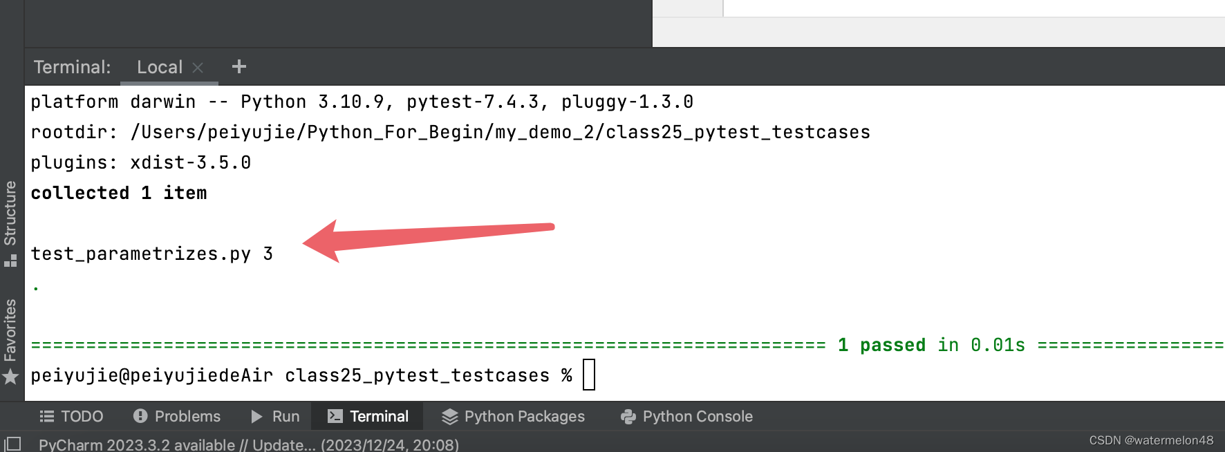This screenshot has height=452, width=1225.
Task: Click the 'platform darwin' output line
Action: (362, 102)
